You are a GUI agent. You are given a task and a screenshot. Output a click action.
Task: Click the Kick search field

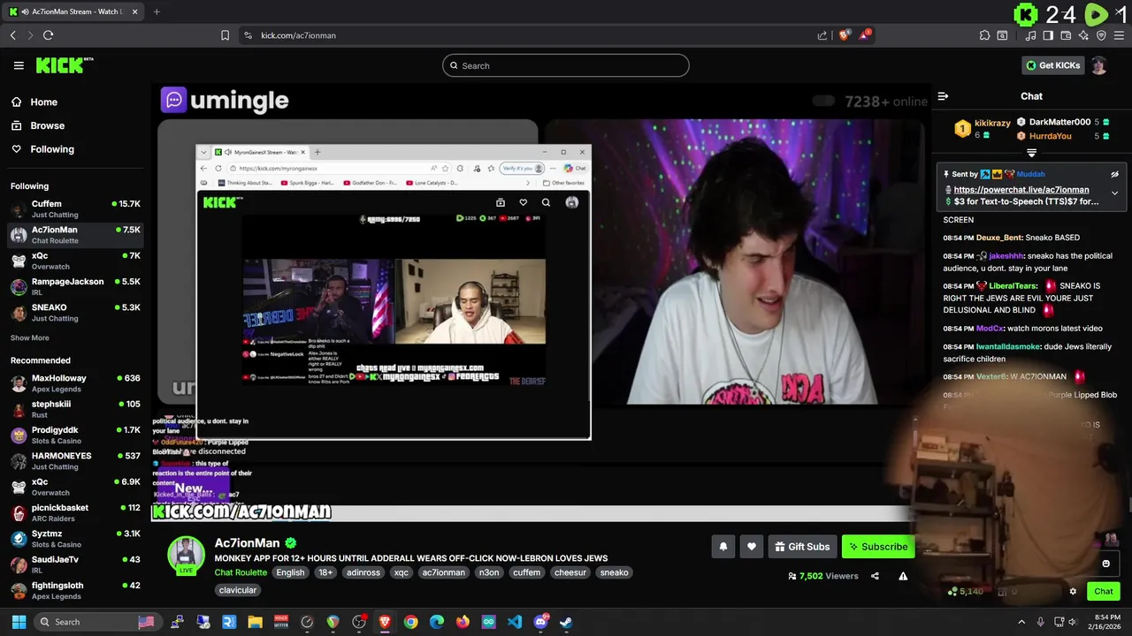566,65
